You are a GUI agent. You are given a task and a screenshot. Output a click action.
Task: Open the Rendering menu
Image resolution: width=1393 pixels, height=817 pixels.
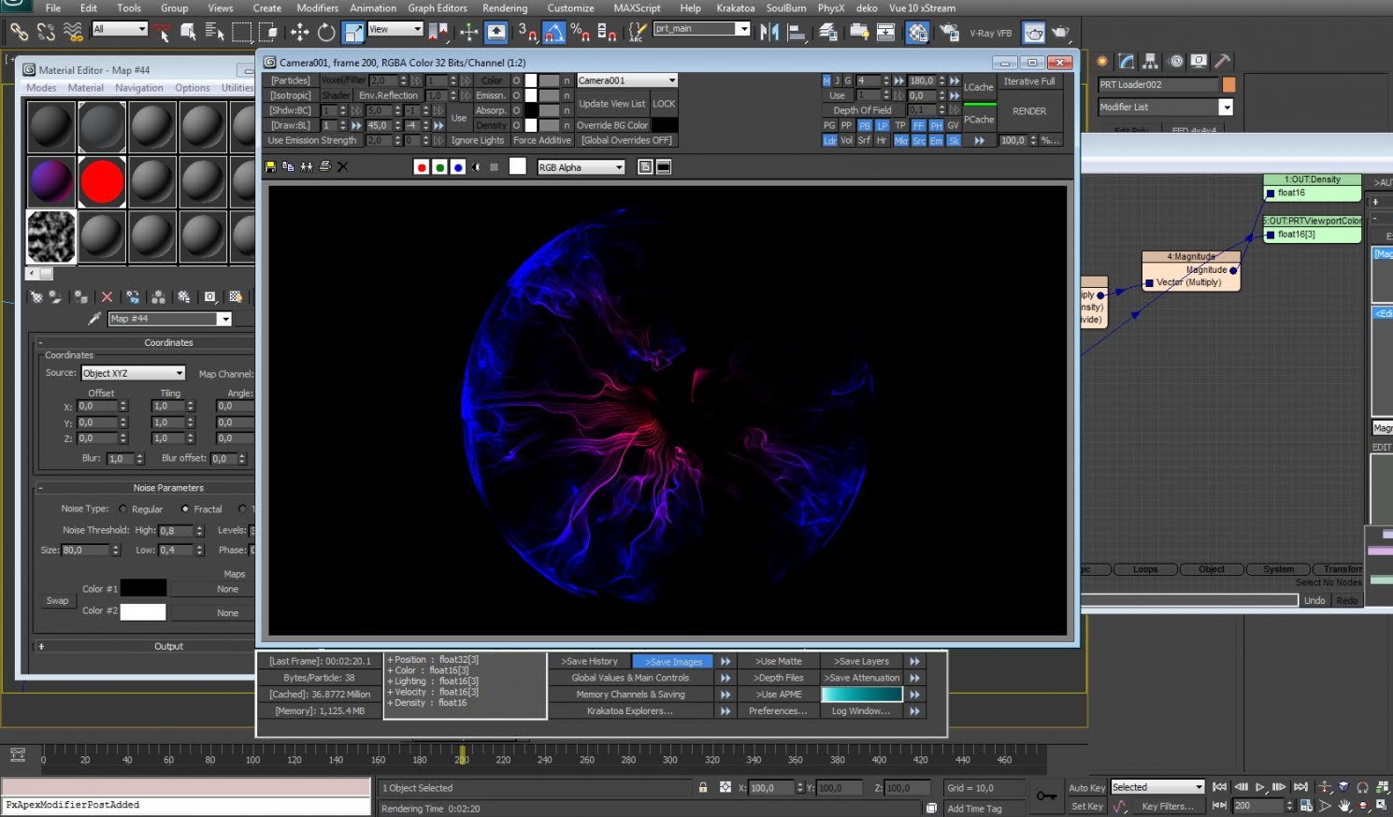pyautogui.click(x=505, y=7)
